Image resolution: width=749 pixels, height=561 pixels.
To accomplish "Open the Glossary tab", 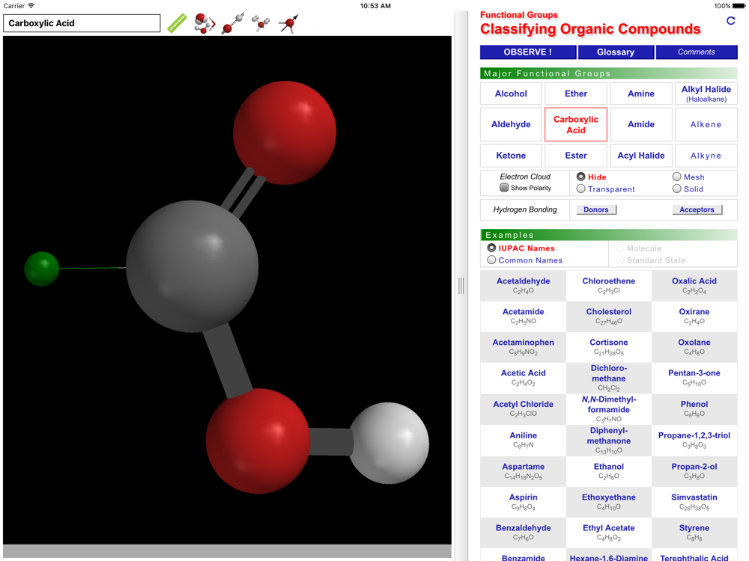I will click(x=616, y=52).
